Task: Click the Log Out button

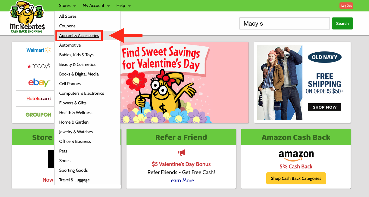Action: (346, 6)
